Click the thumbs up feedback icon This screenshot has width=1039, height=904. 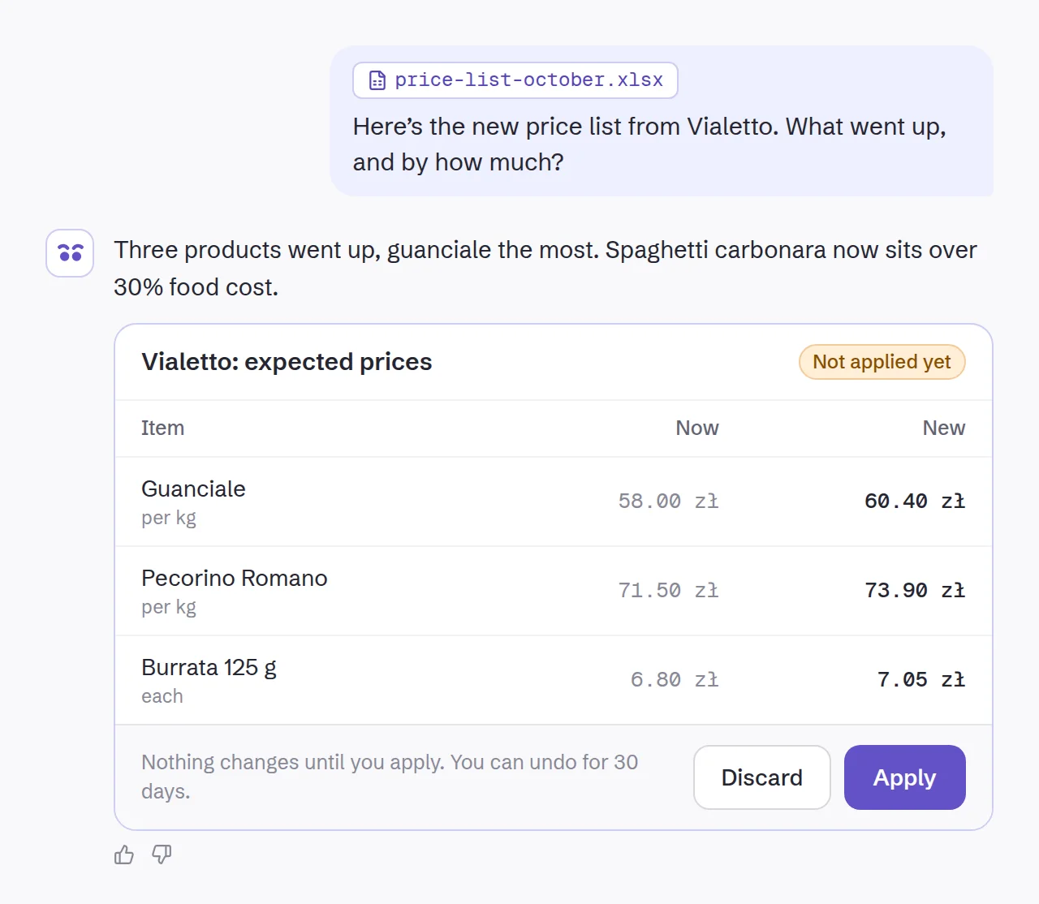[x=124, y=854]
